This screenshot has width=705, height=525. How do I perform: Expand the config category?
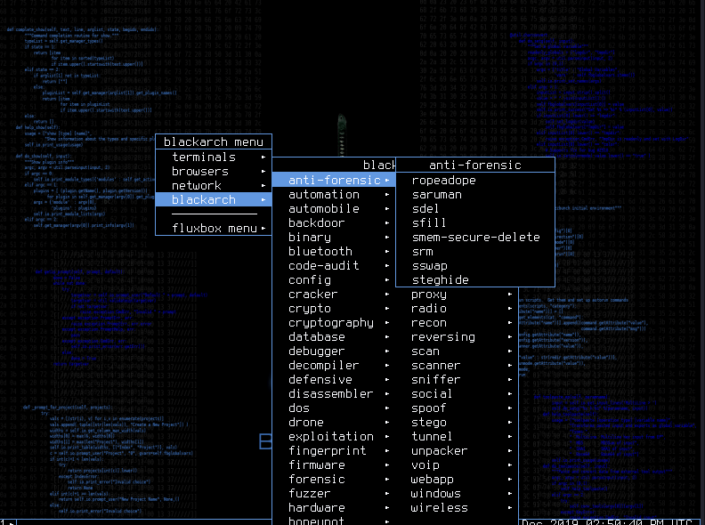pyautogui.click(x=334, y=280)
